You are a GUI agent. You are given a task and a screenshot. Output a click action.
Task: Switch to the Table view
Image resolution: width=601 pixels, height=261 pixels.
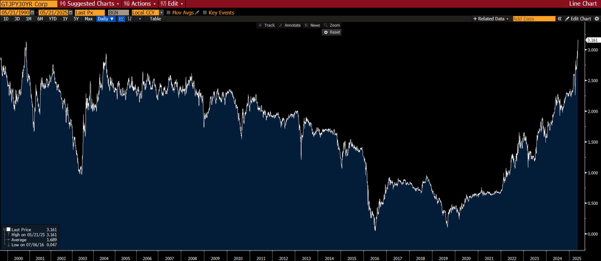coord(156,19)
